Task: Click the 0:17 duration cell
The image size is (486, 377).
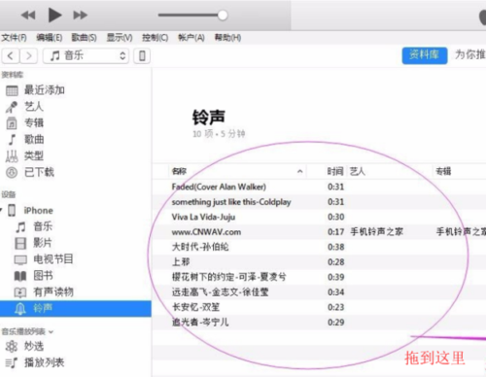Action: coord(335,232)
